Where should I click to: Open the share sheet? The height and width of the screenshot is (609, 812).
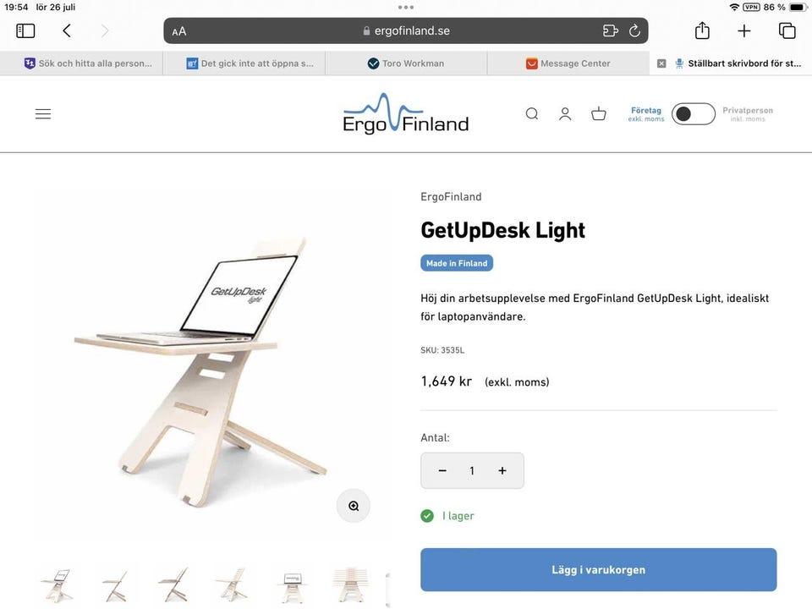coord(701,30)
